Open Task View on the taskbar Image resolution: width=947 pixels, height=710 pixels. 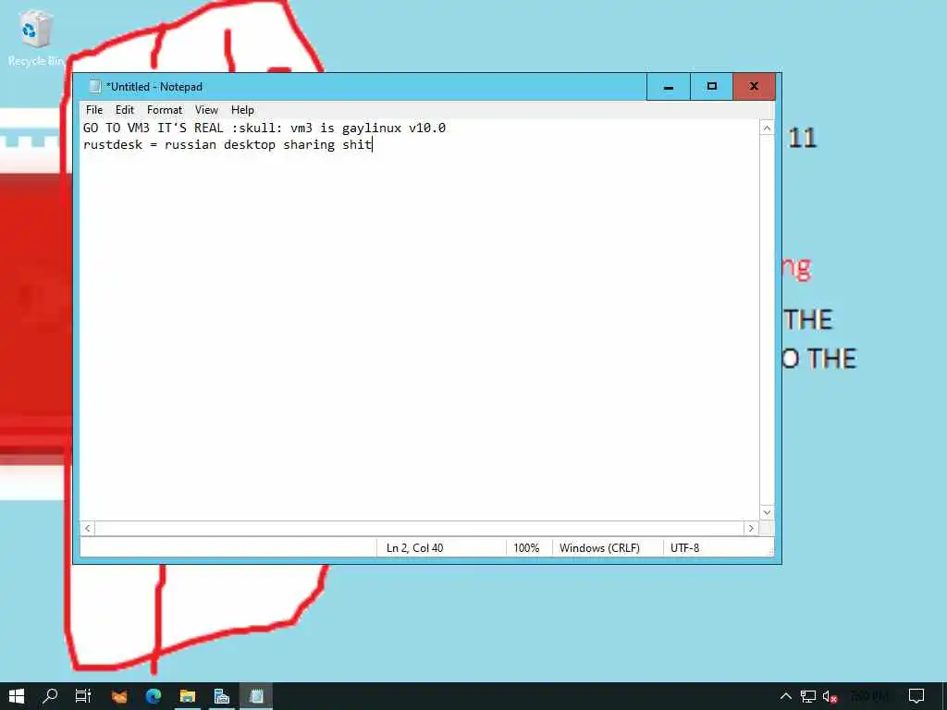tap(83, 696)
